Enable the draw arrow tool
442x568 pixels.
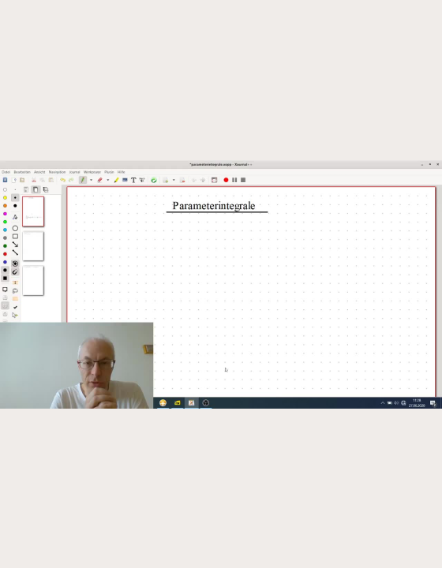(15, 245)
